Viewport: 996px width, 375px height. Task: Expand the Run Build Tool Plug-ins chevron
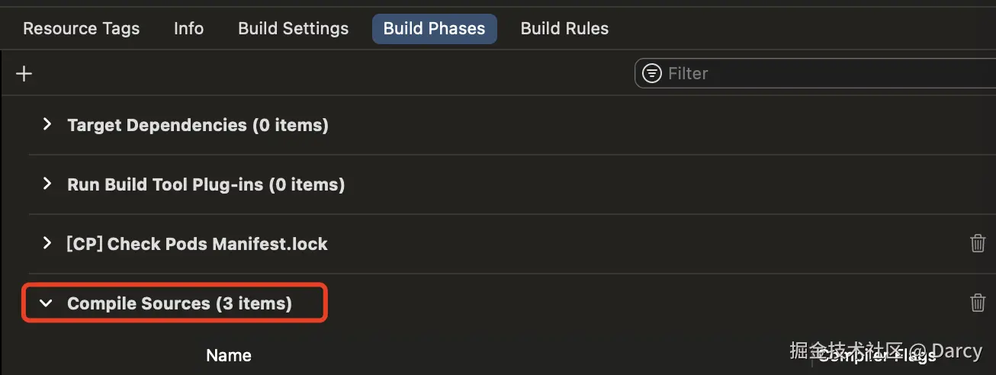pos(47,184)
